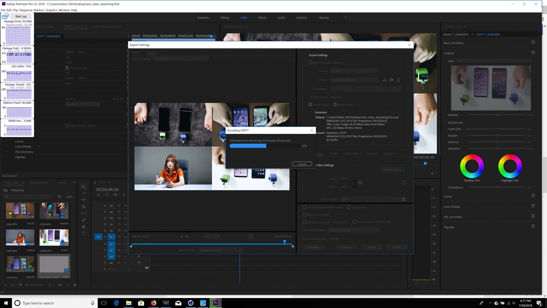547x308 pixels.
Task: Click the Start Log button
Action: tap(21, 16)
